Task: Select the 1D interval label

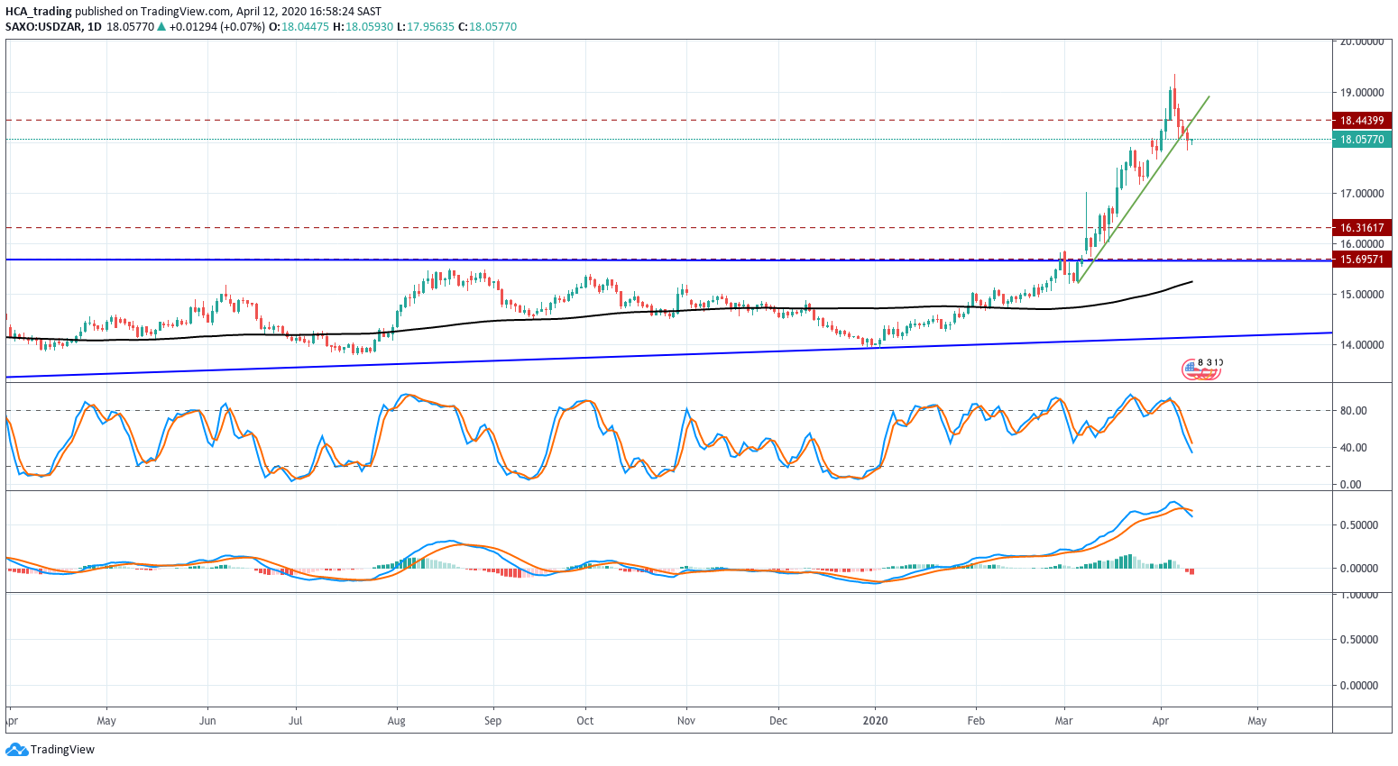Action: click(x=93, y=27)
